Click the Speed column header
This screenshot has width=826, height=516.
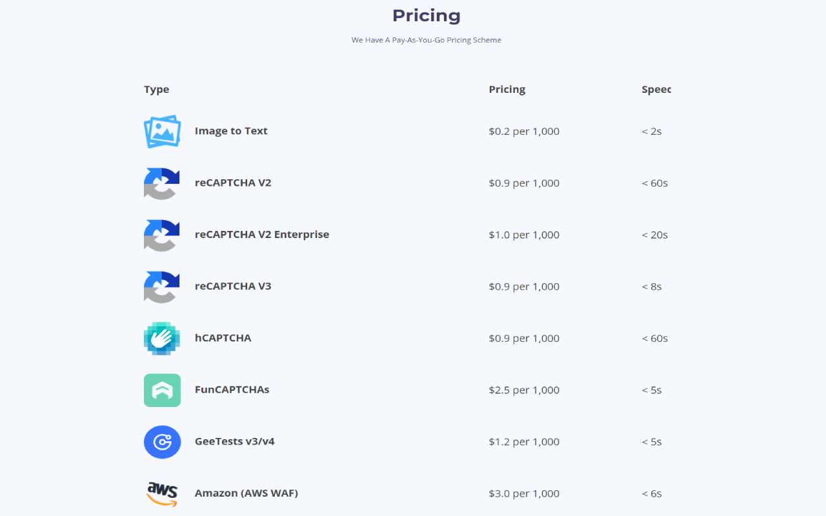(x=656, y=90)
